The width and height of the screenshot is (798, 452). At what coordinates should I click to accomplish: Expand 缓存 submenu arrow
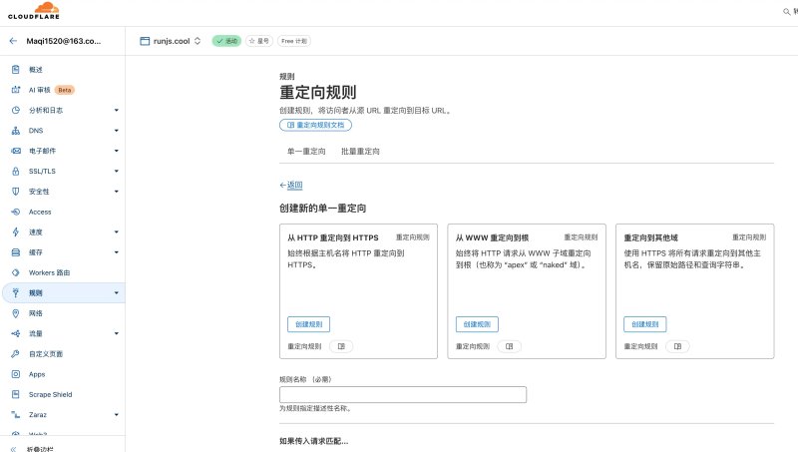117,252
